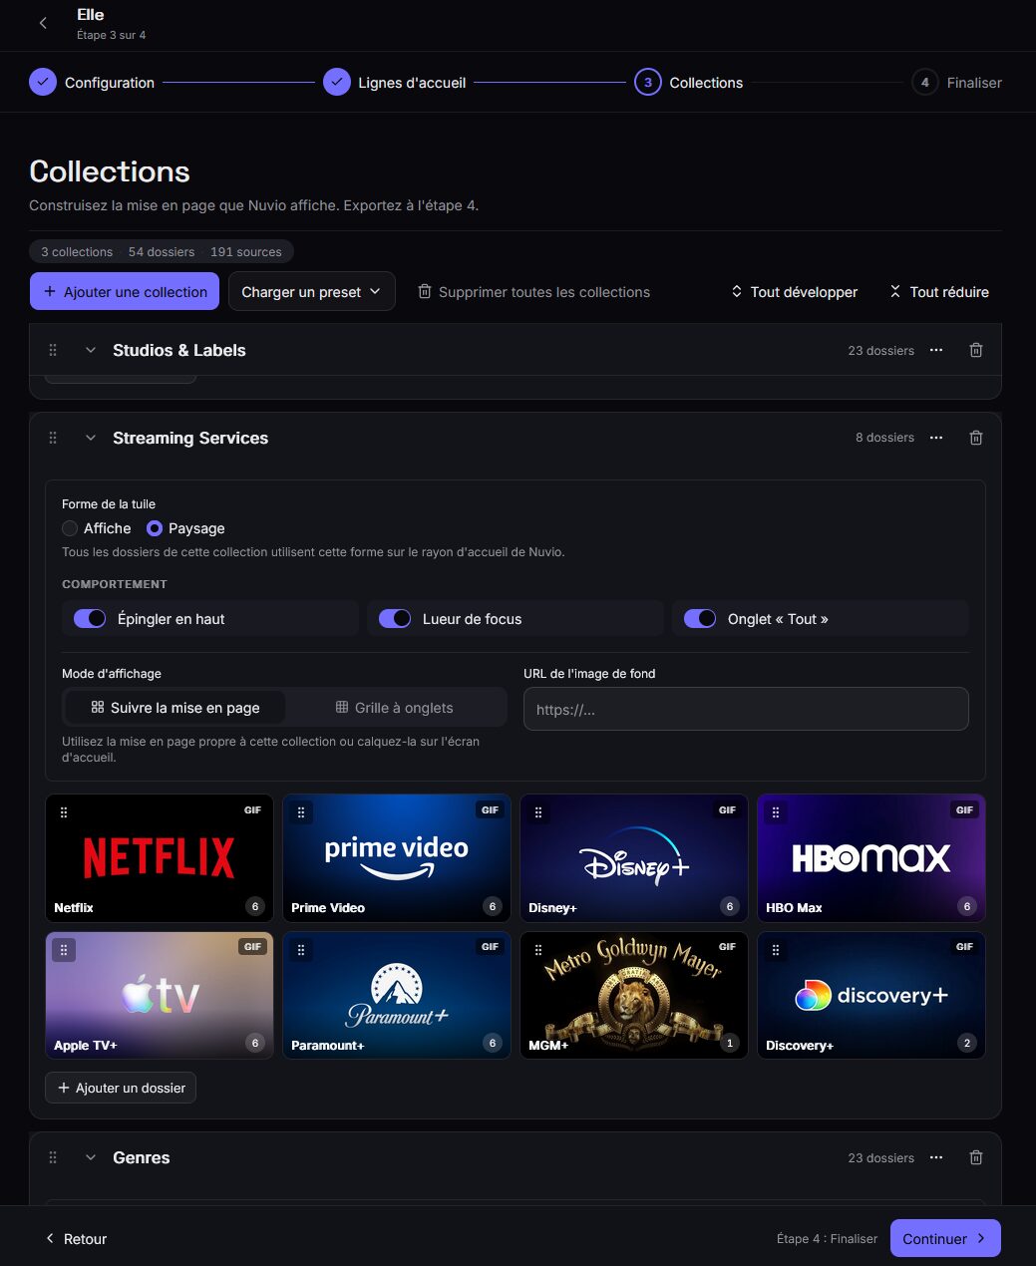The height and width of the screenshot is (1266, 1036).
Task: Click Tout développer to expand all
Action: [x=794, y=292]
